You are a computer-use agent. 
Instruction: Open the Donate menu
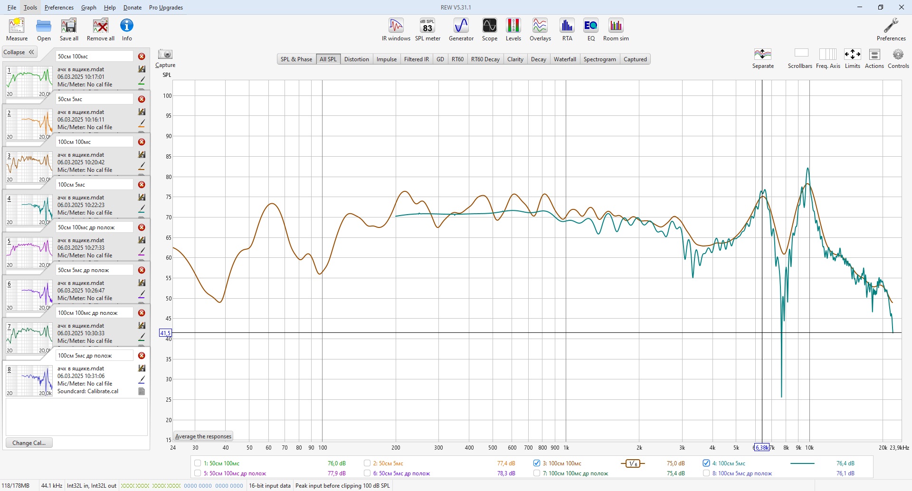[x=133, y=8]
